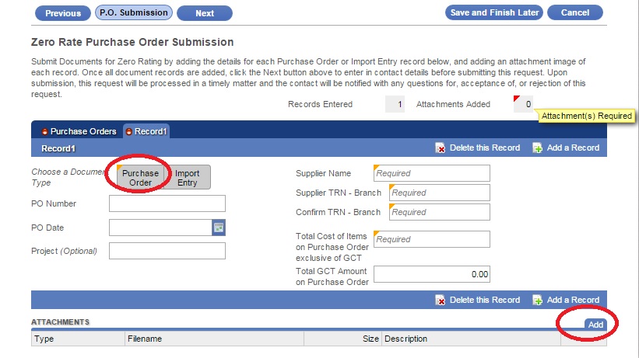Click the upper Delete this Record icon
The width and height of the screenshot is (639, 358).
tap(441, 148)
